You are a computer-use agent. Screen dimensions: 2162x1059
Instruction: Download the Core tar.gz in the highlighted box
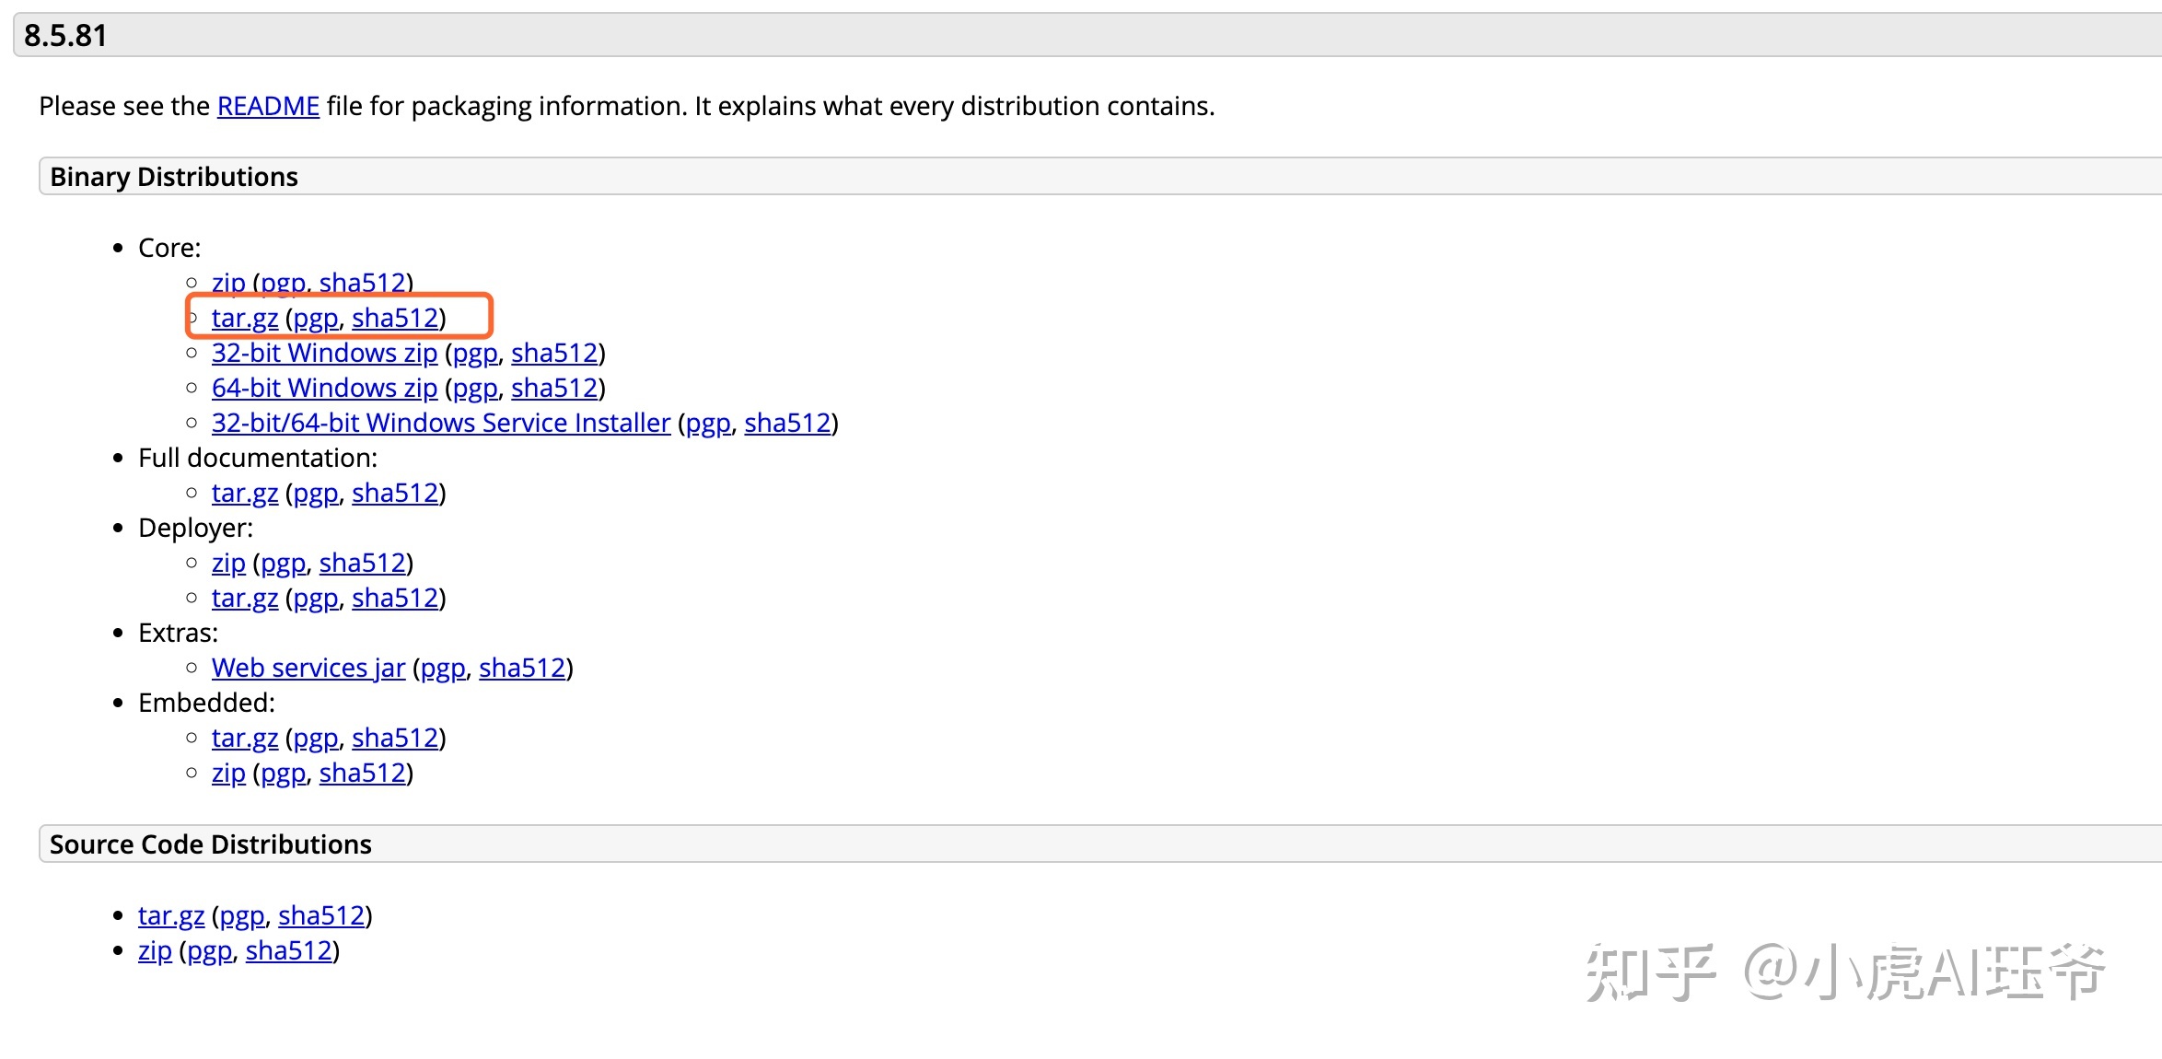(245, 318)
